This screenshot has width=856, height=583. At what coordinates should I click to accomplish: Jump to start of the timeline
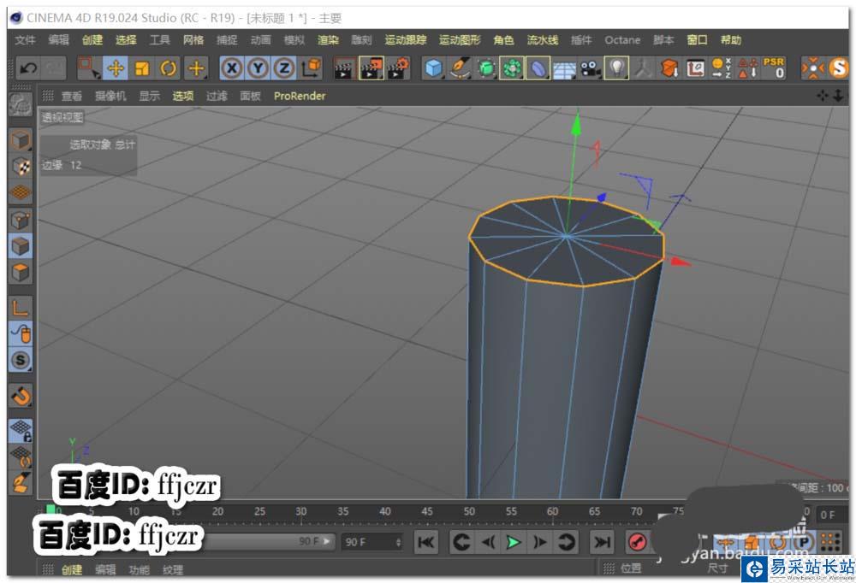[426, 541]
